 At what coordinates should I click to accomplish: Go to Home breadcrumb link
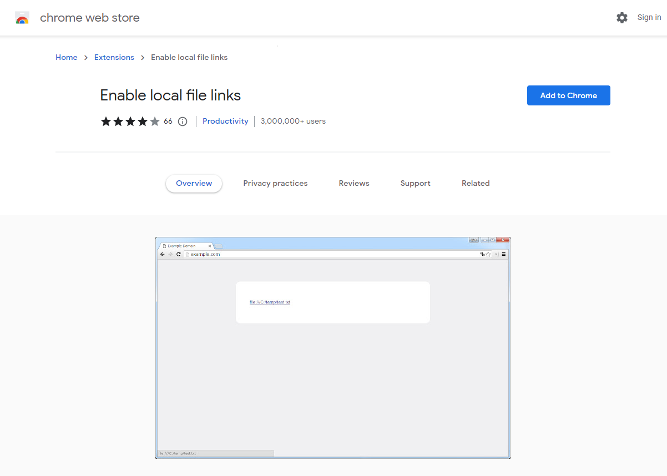pyautogui.click(x=67, y=57)
